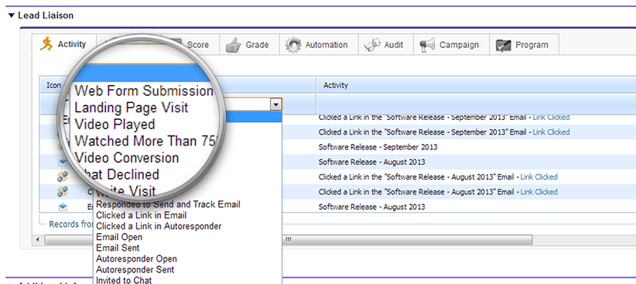Select Invited to Chat option

[124, 280]
